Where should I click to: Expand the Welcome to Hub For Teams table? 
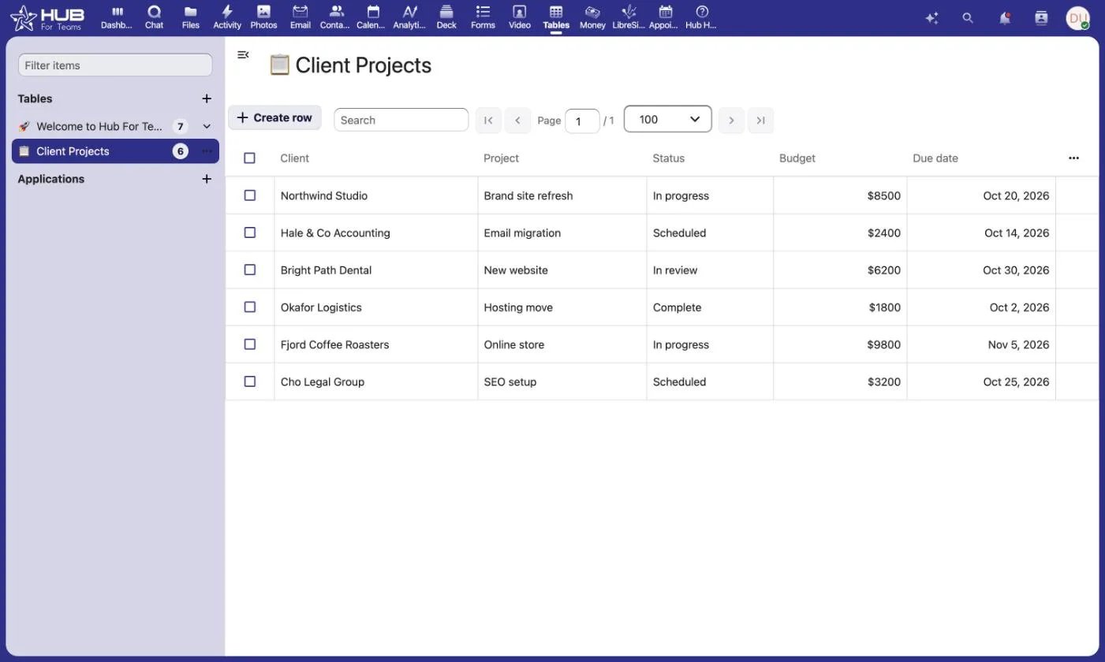(207, 126)
